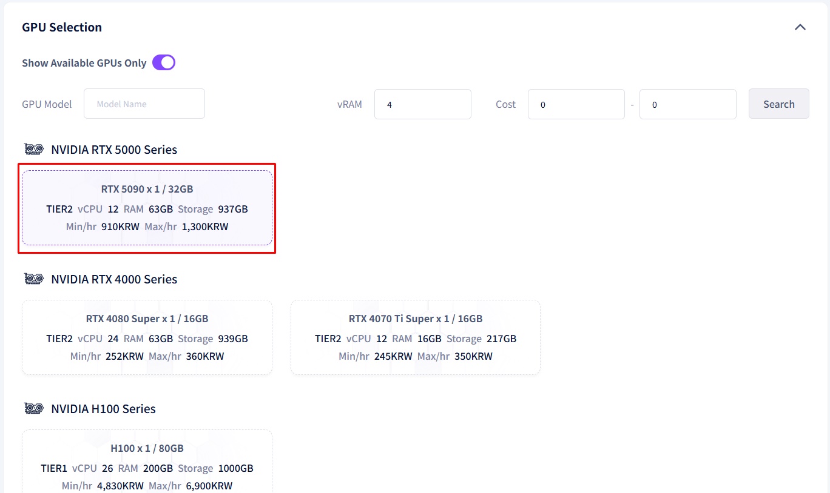Click the GPU Model field label
This screenshot has width=830, height=493.
click(47, 104)
